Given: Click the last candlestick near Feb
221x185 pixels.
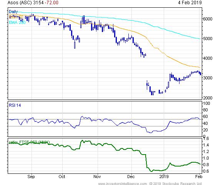Looking at the screenshot, I should coord(200,74).
